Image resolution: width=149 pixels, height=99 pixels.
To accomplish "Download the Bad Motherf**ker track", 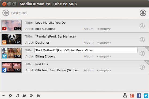I will tap(142, 53).
